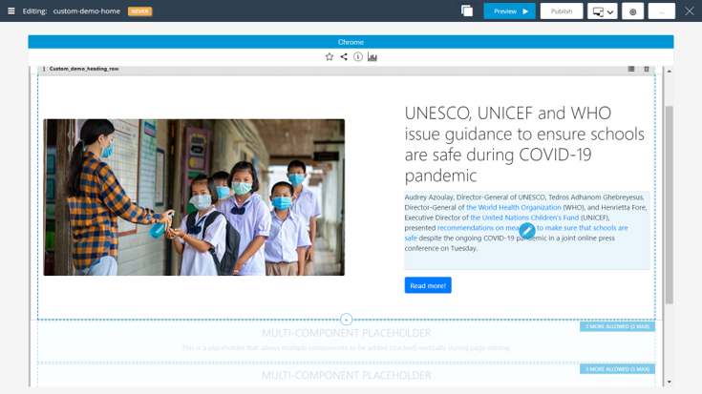Open the more options ellipsis menu
702x394 pixels.
click(661, 11)
